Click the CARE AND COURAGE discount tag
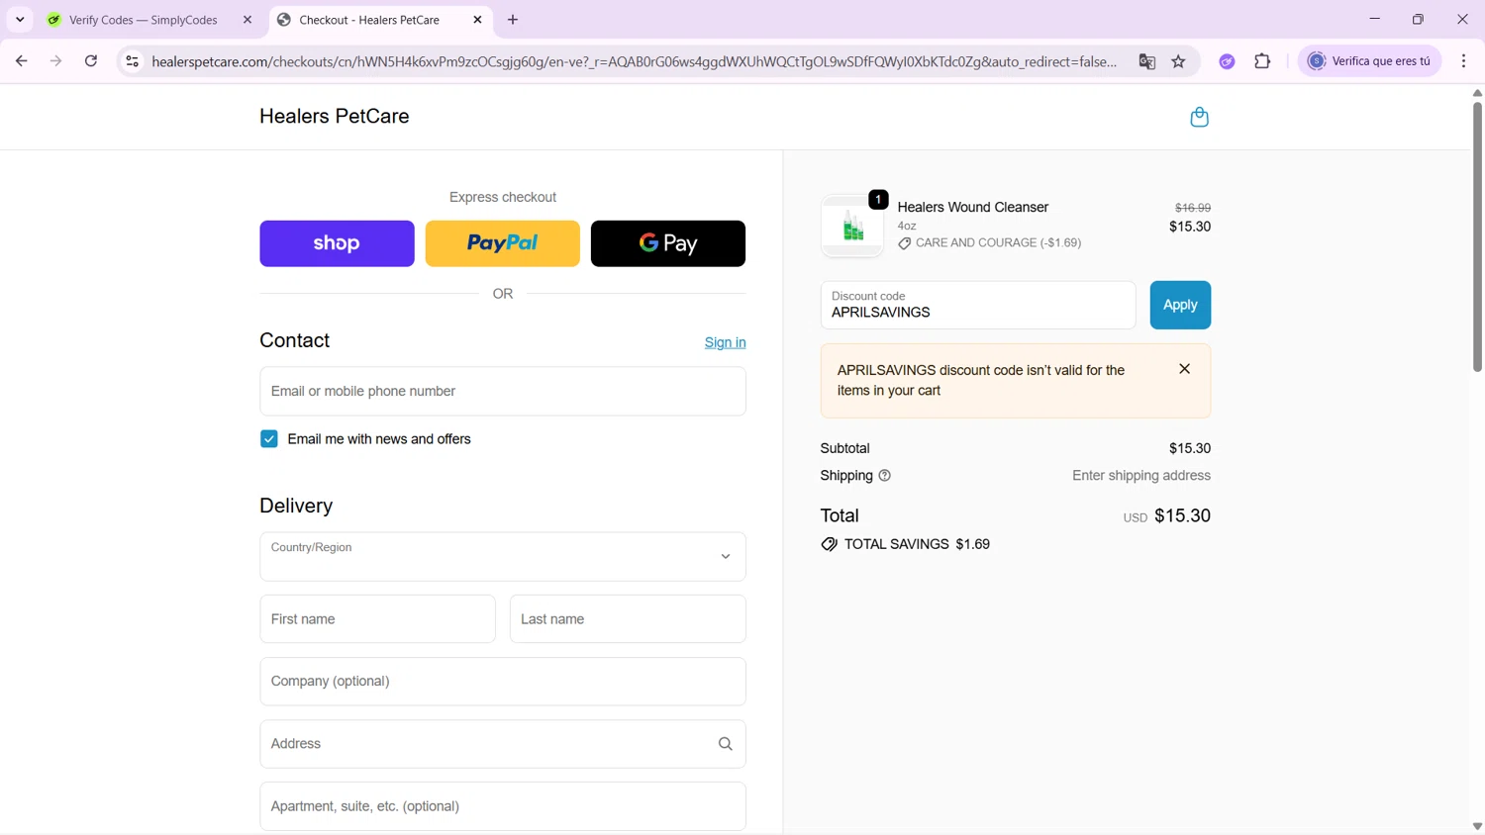The image size is (1485, 835). pos(989,242)
